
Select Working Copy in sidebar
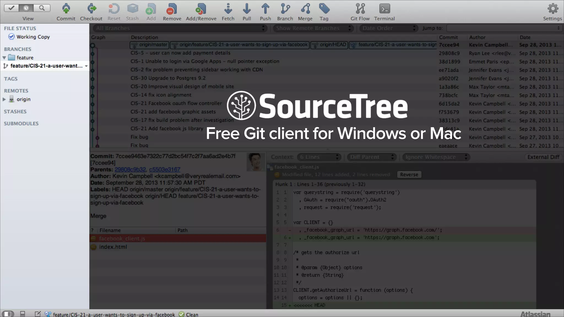[x=33, y=37]
